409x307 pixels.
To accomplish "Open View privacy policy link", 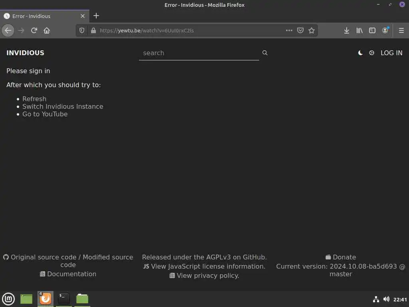I will point(204,275).
